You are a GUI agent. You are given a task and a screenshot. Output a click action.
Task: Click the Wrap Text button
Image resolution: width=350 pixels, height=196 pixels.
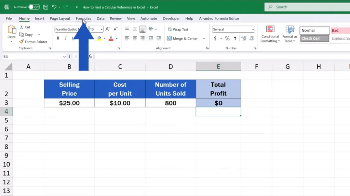[x=178, y=29]
